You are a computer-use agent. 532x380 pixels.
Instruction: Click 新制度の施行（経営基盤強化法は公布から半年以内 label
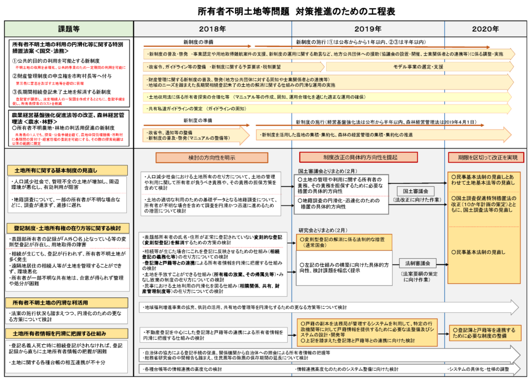pyautogui.click(x=386, y=122)
